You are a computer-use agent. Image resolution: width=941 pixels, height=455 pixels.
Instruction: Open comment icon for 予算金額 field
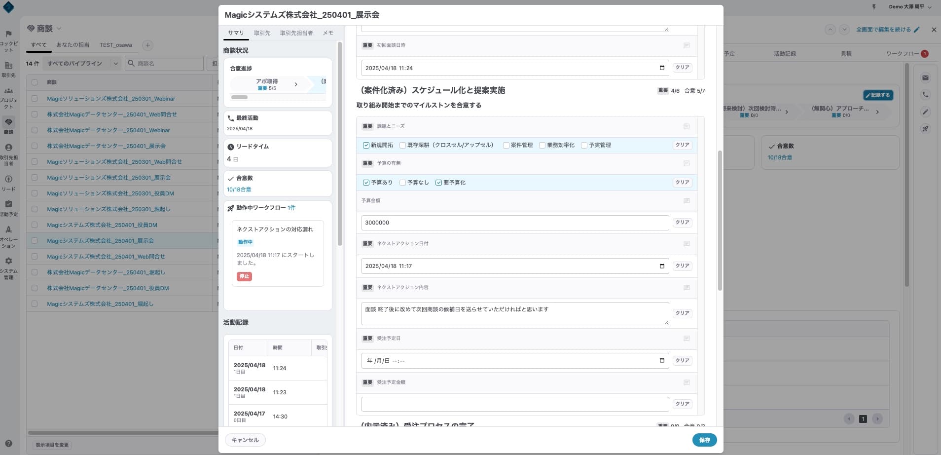pyautogui.click(x=687, y=201)
